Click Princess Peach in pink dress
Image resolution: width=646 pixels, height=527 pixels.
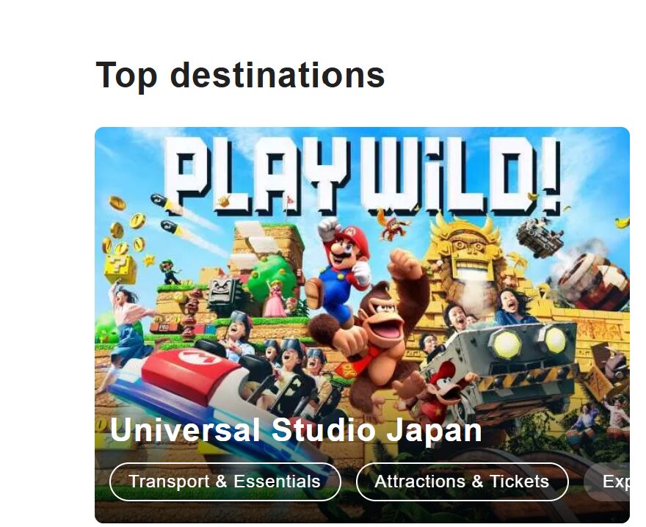click(x=274, y=298)
